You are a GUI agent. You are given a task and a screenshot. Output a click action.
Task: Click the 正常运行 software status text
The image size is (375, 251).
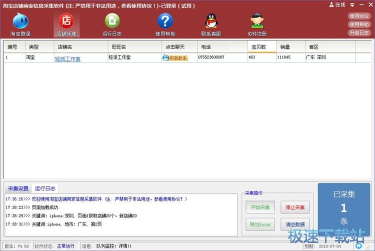65,246
